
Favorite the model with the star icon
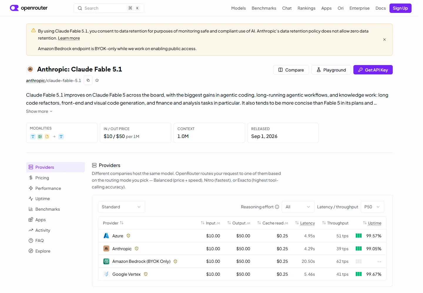click(x=97, y=80)
